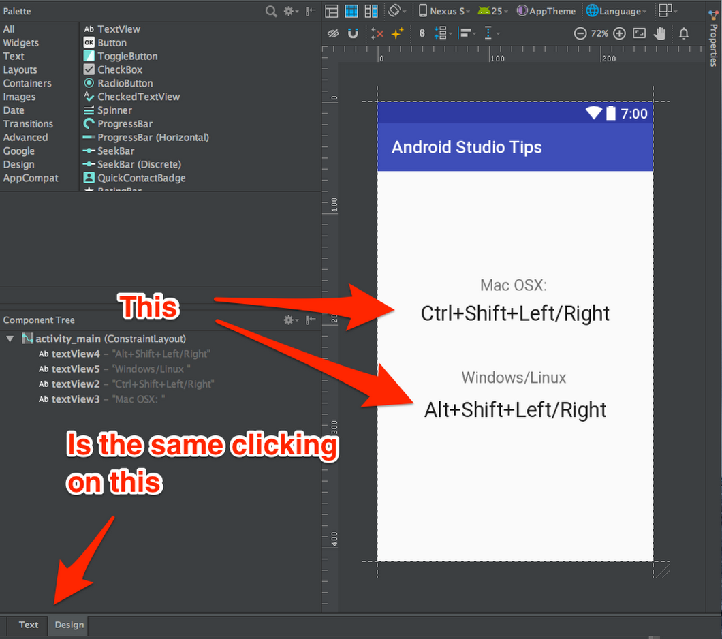
Task: Select textView5 in Component Tree
Action: [114, 369]
